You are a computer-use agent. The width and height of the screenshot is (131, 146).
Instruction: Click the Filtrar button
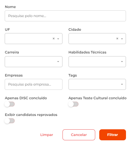click(113, 135)
